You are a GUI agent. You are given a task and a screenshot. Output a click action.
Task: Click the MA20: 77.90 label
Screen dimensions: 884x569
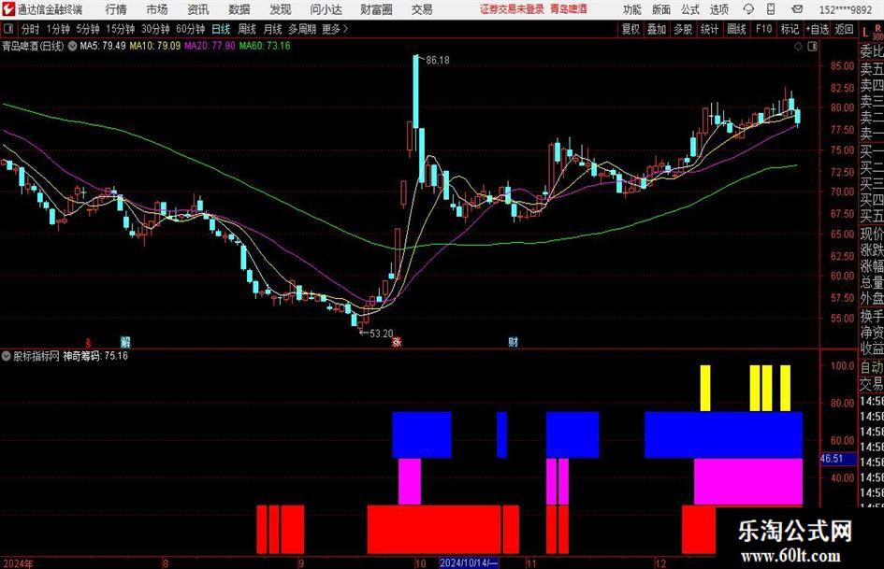(210, 46)
